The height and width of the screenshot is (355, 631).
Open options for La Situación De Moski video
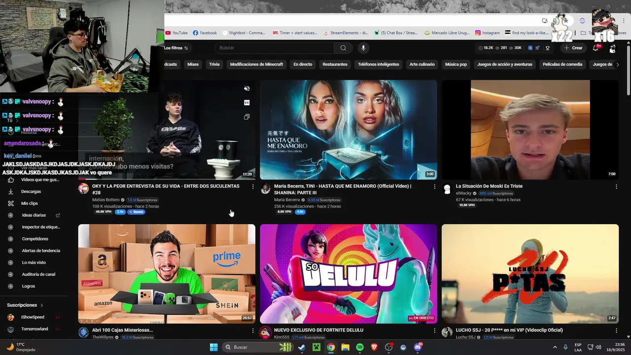click(616, 187)
